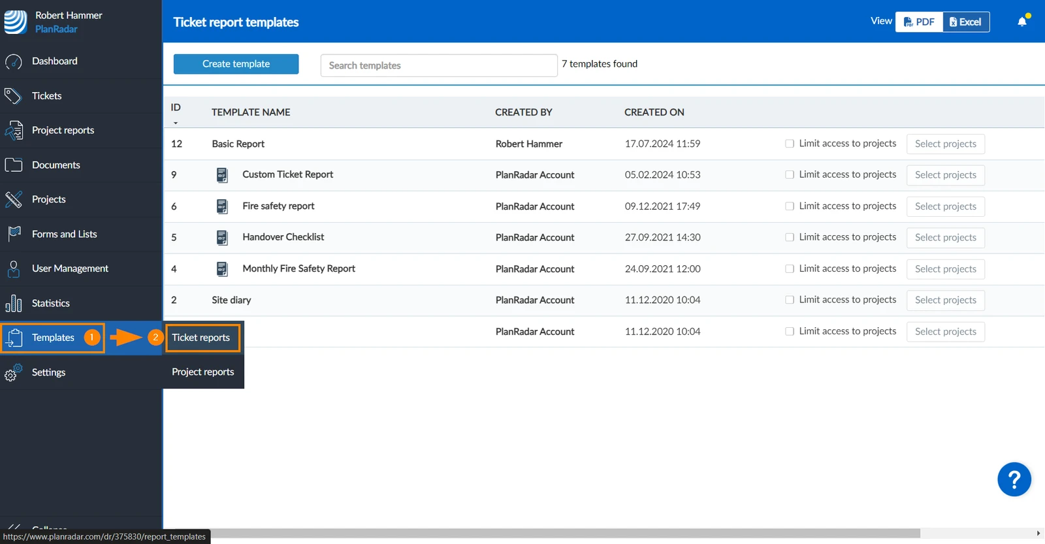Click the Search templates input field
This screenshot has height=544, width=1045.
click(439, 65)
